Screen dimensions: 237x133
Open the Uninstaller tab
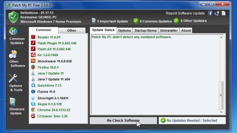pyautogui.click(x=169, y=30)
